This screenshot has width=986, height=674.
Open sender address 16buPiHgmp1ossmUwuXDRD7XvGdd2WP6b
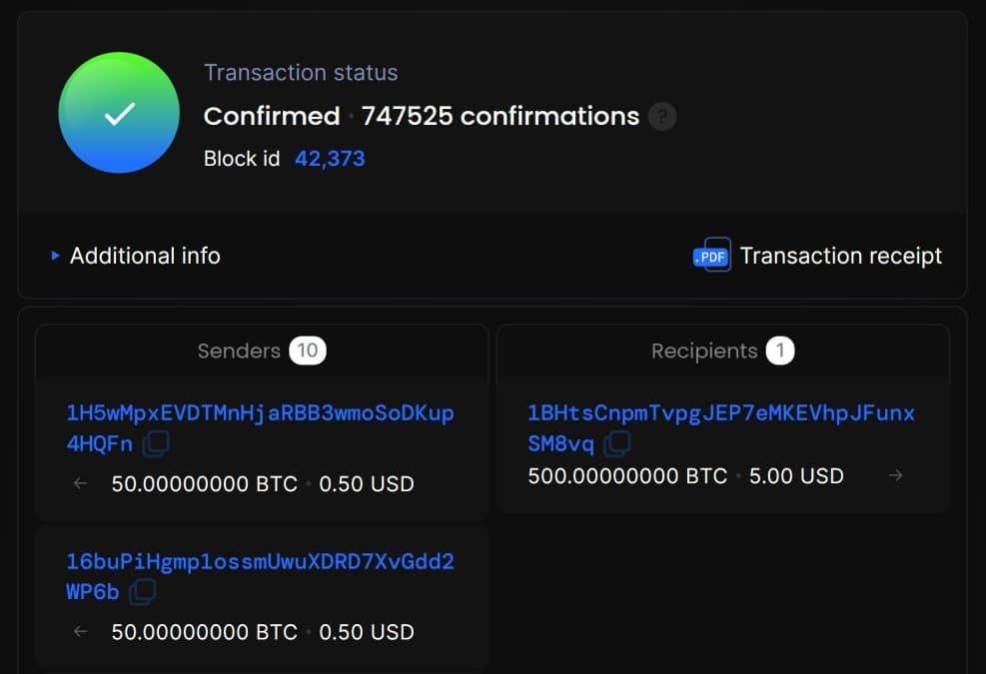[x=260, y=576]
